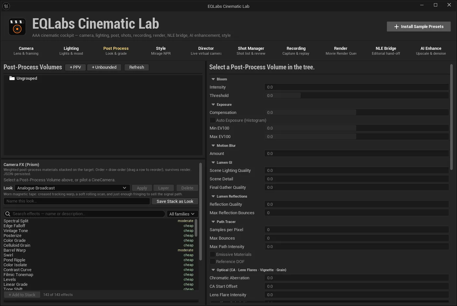457x306 pixels.
Task: Click the Exposure Compensation slider
Action: click(357, 112)
